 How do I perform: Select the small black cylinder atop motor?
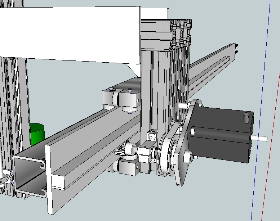click(247, 117)
